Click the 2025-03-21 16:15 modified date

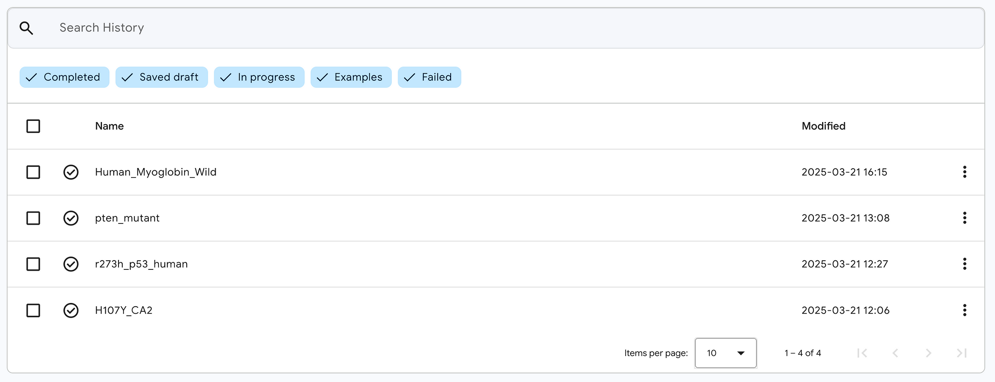pos(845,172)
